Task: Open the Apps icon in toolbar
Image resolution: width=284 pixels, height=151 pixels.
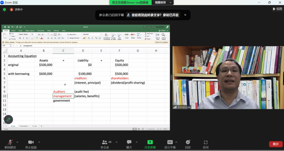Action: pyautogui.click(x=205, y=142)
